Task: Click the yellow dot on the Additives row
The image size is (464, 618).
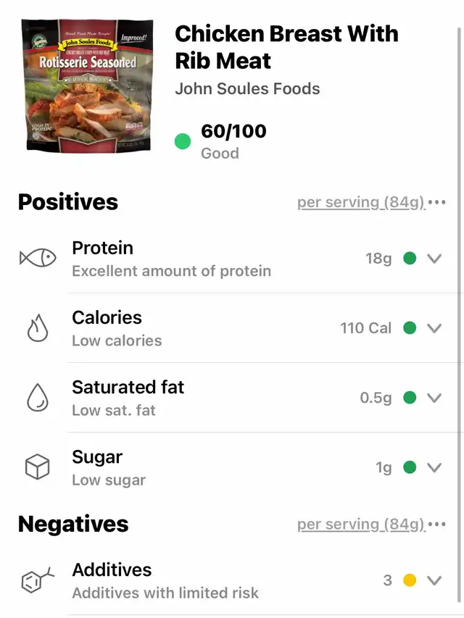Action: point(410,580)
